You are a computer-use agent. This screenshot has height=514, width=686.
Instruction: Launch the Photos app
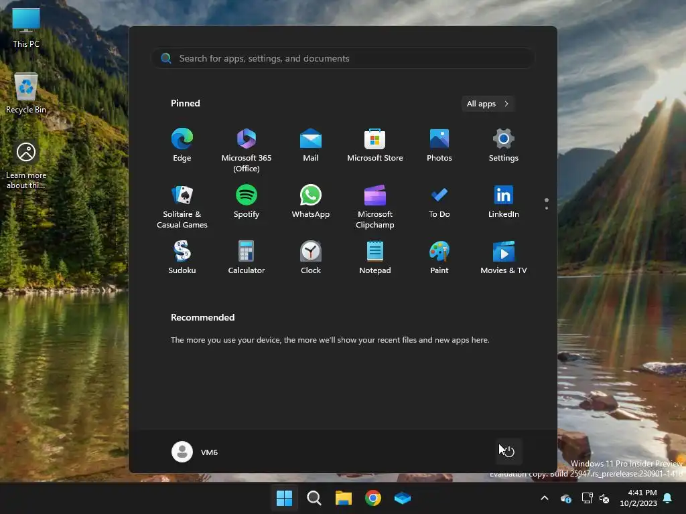(x=439, y=146)
